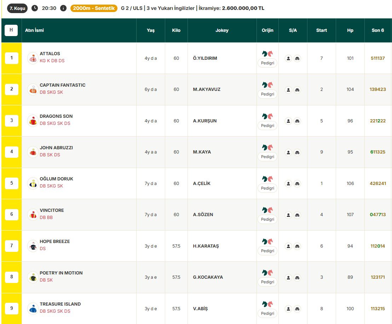Click the trainer icon in OĞLUM DORUK row

click(297, 184)
